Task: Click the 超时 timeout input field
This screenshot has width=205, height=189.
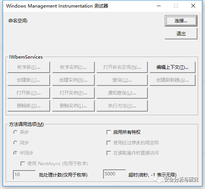Action: click(114, 174)
